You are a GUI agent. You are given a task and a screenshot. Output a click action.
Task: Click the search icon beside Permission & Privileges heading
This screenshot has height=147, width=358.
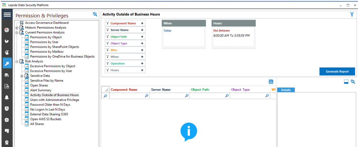pos(95,14)
